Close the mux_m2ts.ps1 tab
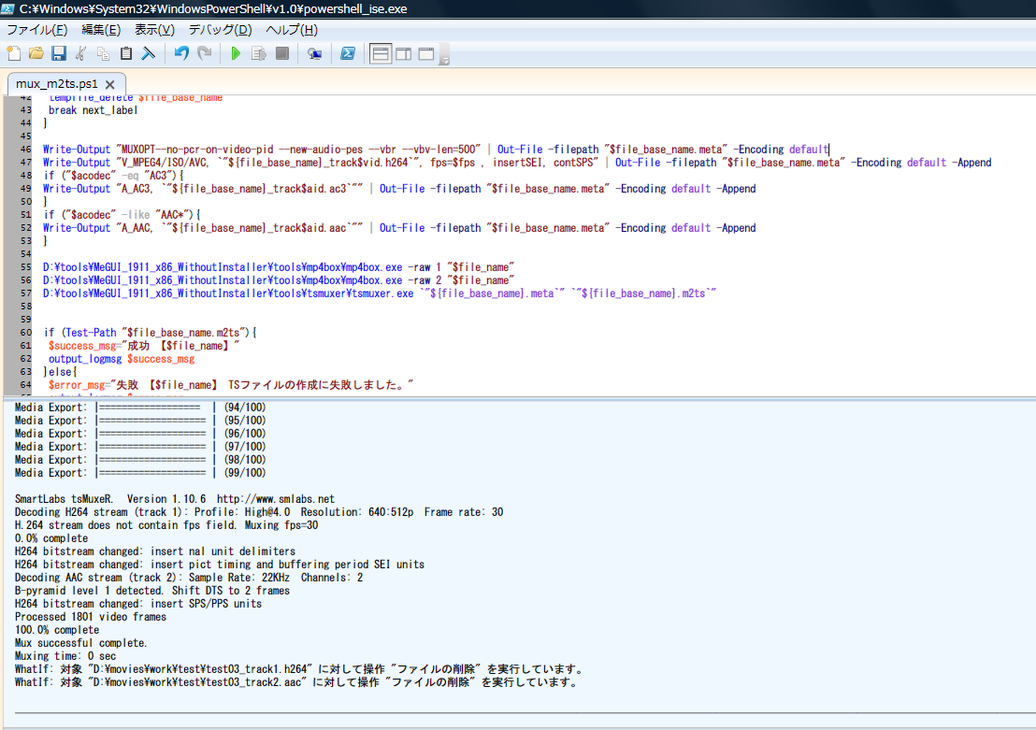The width and height of the screenshot is (1036, 730). 109,83
